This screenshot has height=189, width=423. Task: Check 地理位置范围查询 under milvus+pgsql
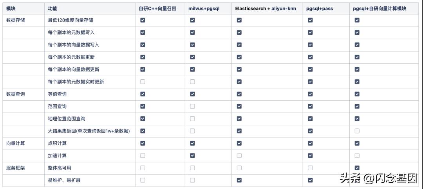192,118
